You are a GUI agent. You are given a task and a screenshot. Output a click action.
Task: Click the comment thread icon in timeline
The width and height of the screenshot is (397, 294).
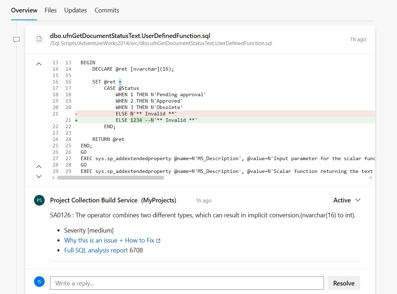point(16,39)
